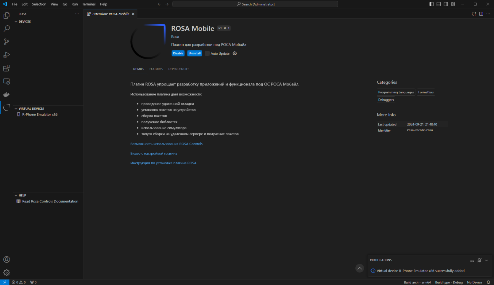Open Source Control view
Screen dimensions: 494x285
[6, 42]
